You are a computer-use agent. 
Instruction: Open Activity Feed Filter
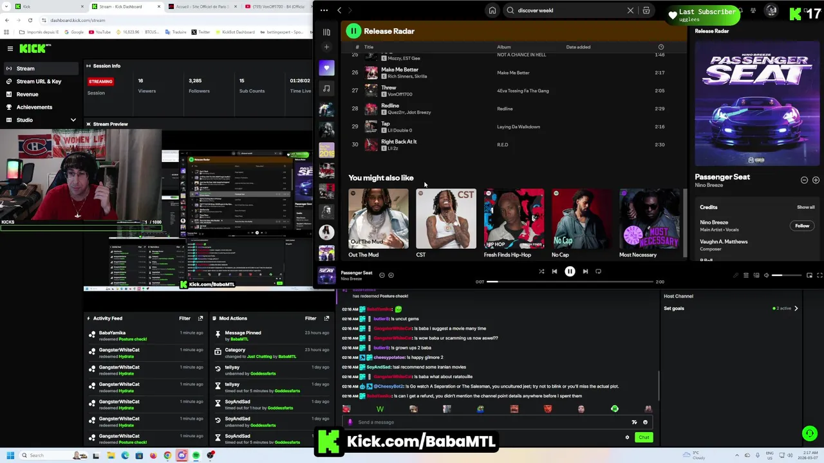click(x=185, y=318)
